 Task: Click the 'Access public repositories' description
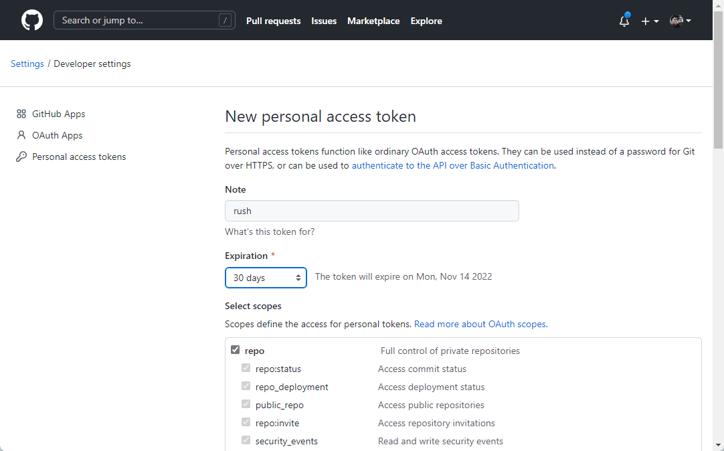[x=431, y=405]
